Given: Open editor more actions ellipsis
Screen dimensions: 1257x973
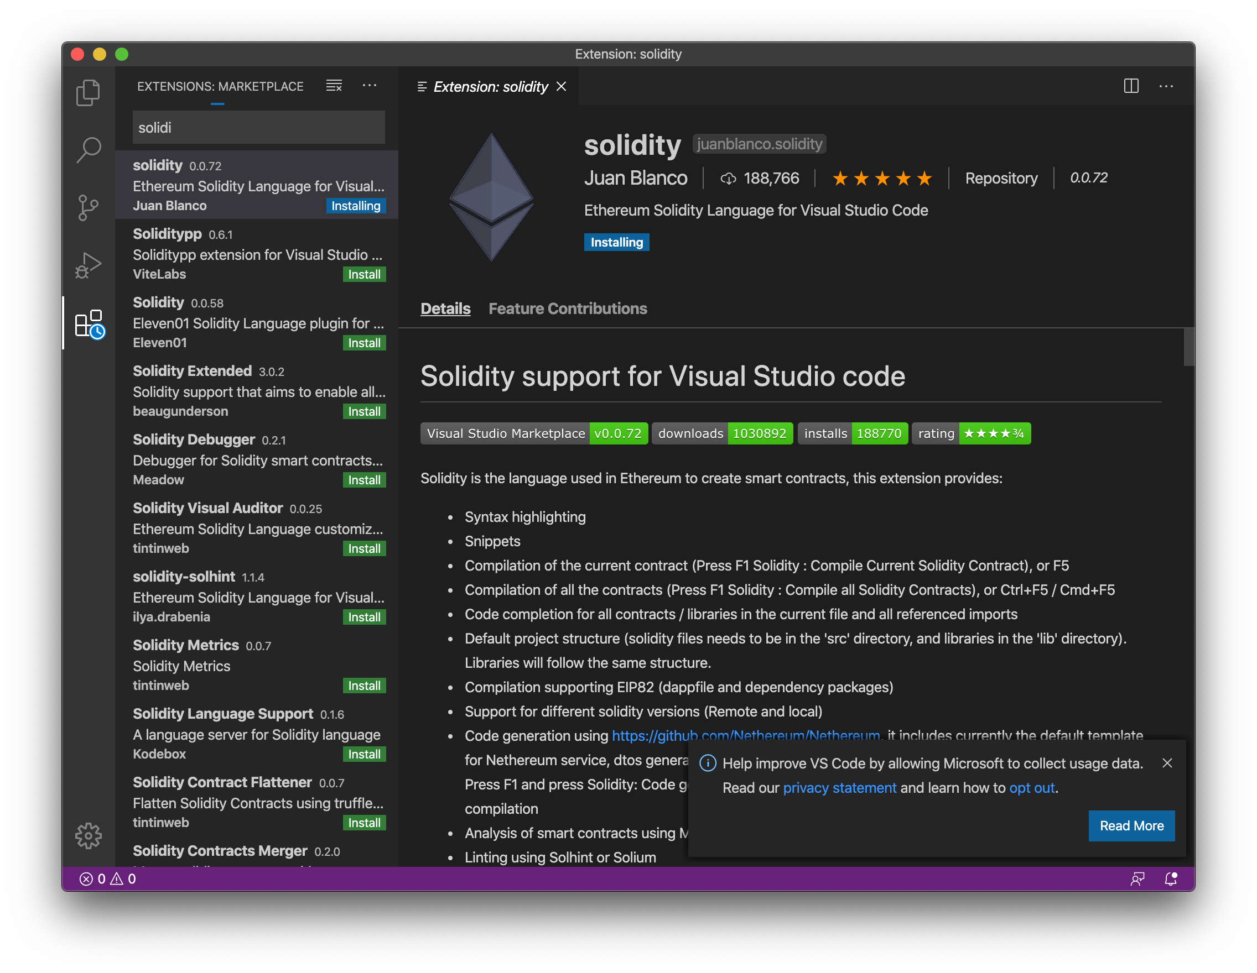Looking at the screenshot, I should pyautogui.click(x=1166, y=86).
